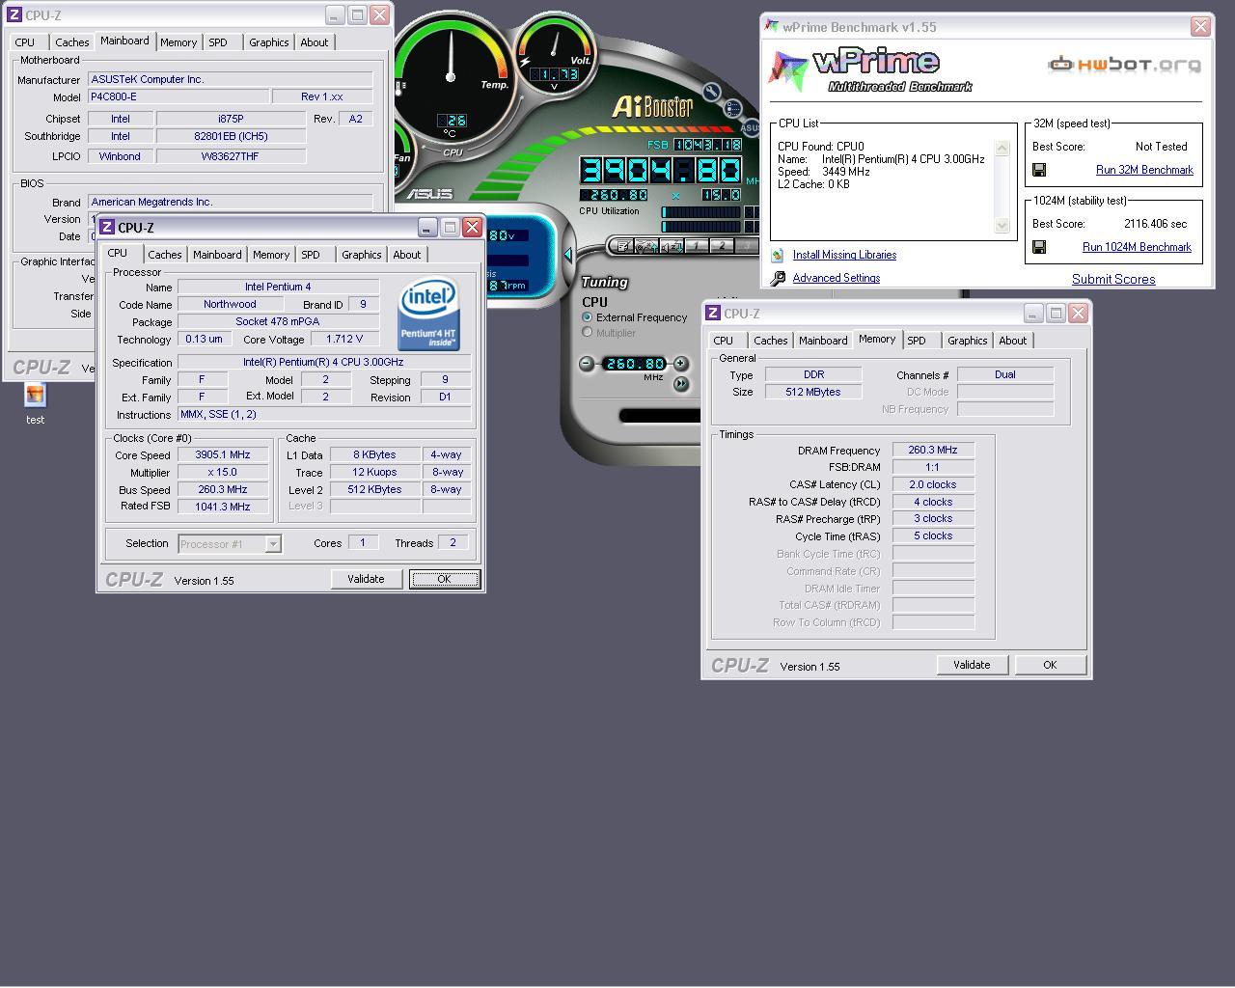Click Validate in Memory CPU-Z window
The height and width of the screenshot is (988, 1235).
coord(972,665)
